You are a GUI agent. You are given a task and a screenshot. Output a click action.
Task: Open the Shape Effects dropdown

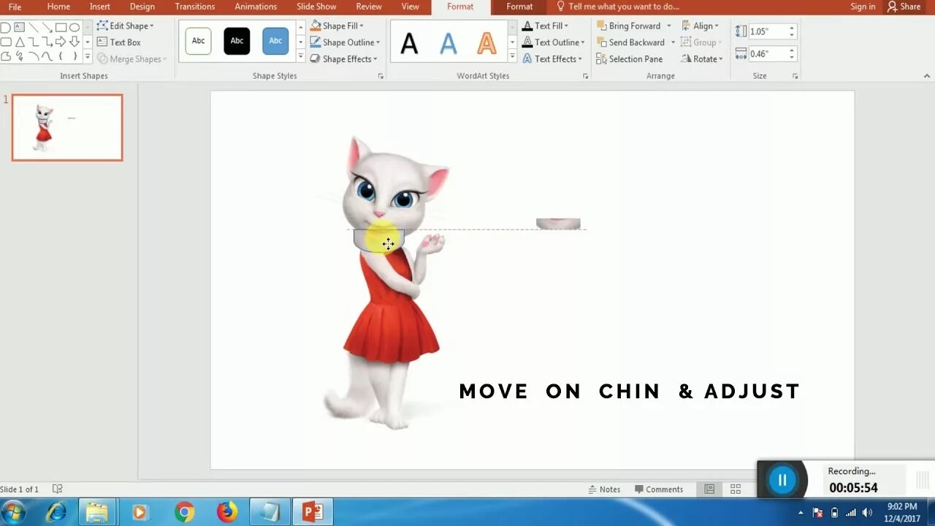point(343,59)
